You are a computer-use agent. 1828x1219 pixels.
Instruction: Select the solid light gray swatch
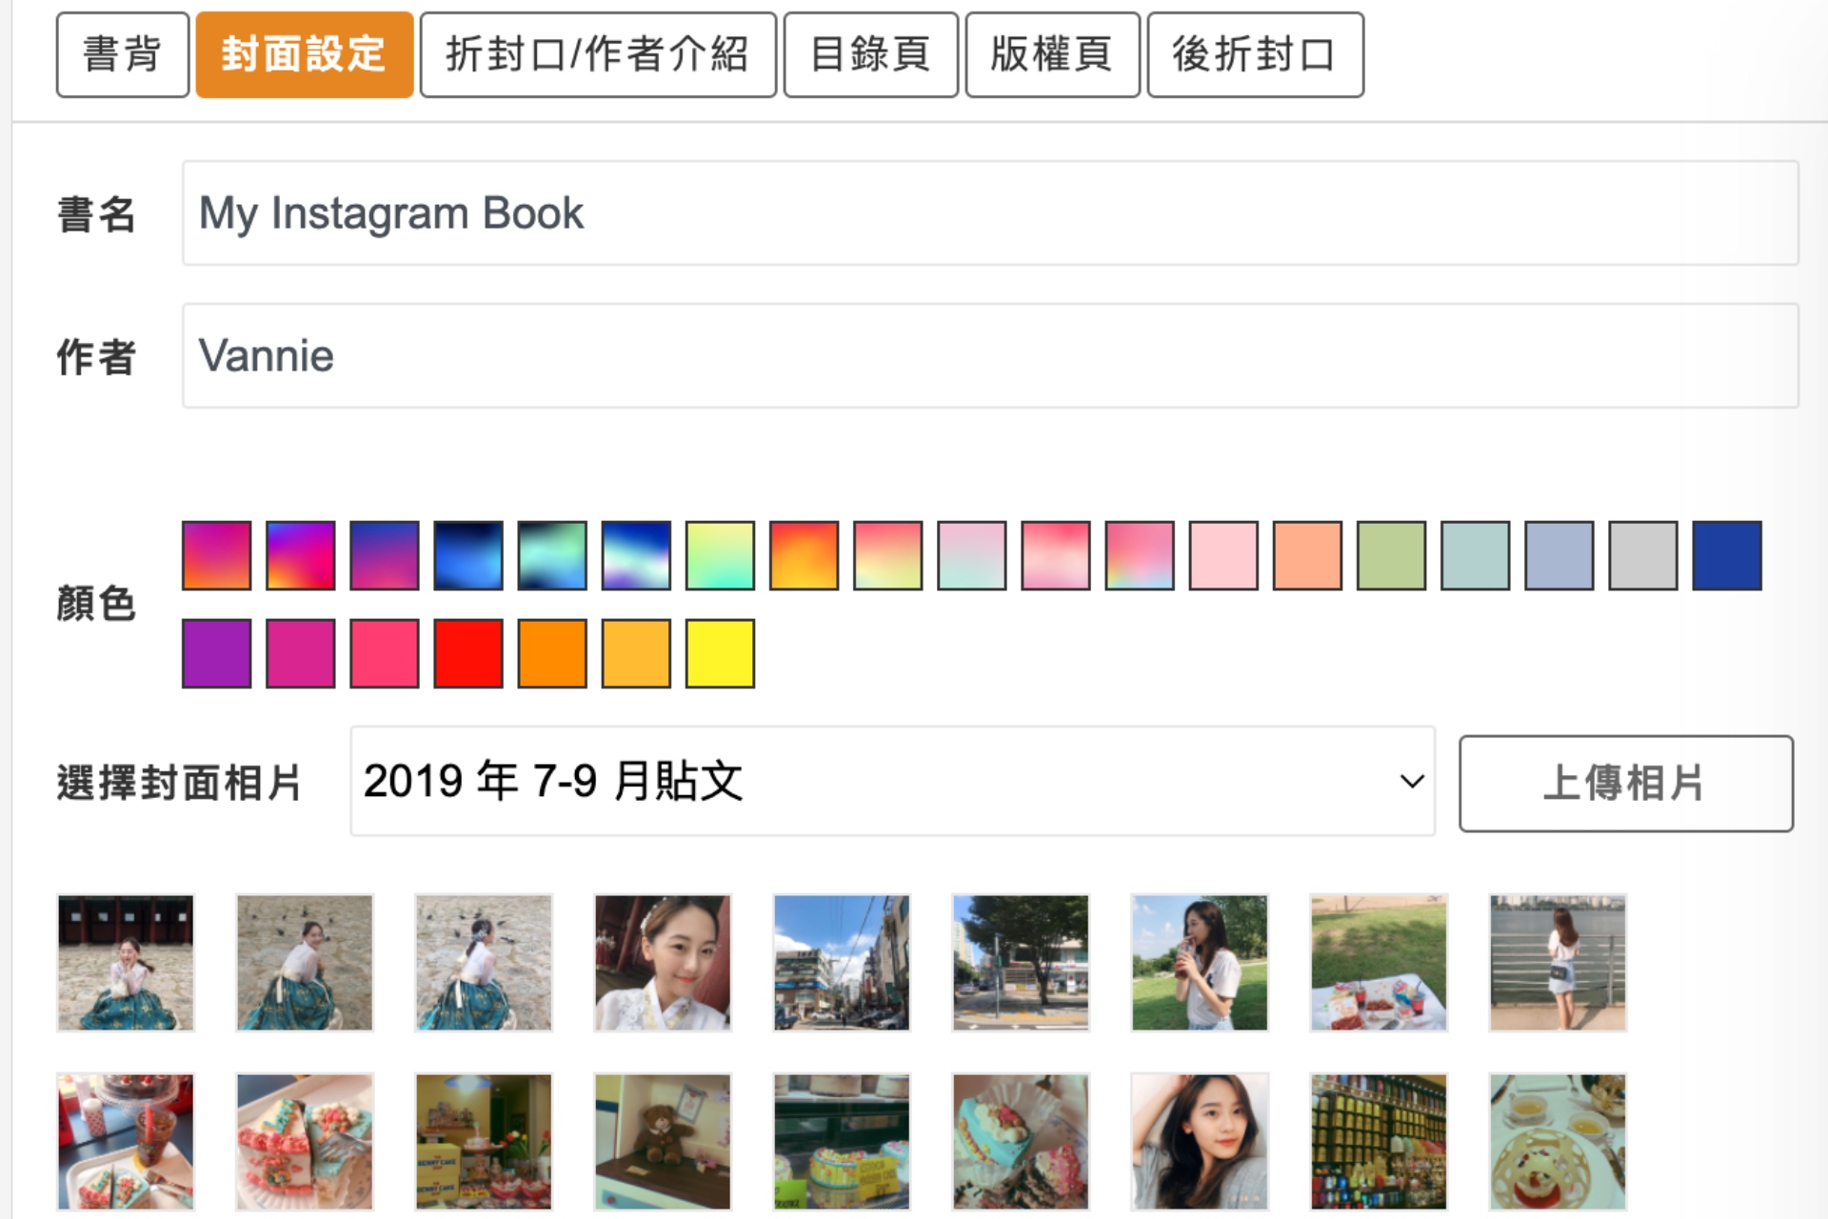(x=1643, y=555)
